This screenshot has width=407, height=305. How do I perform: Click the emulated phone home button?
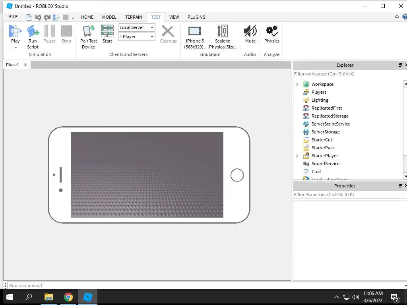tap(237, 175)
